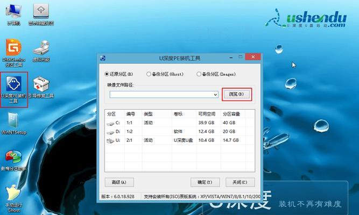Viewport: 359px width, 215px height.
Task: Click the 可用空间 column header
Action: [x=207, y=114]
